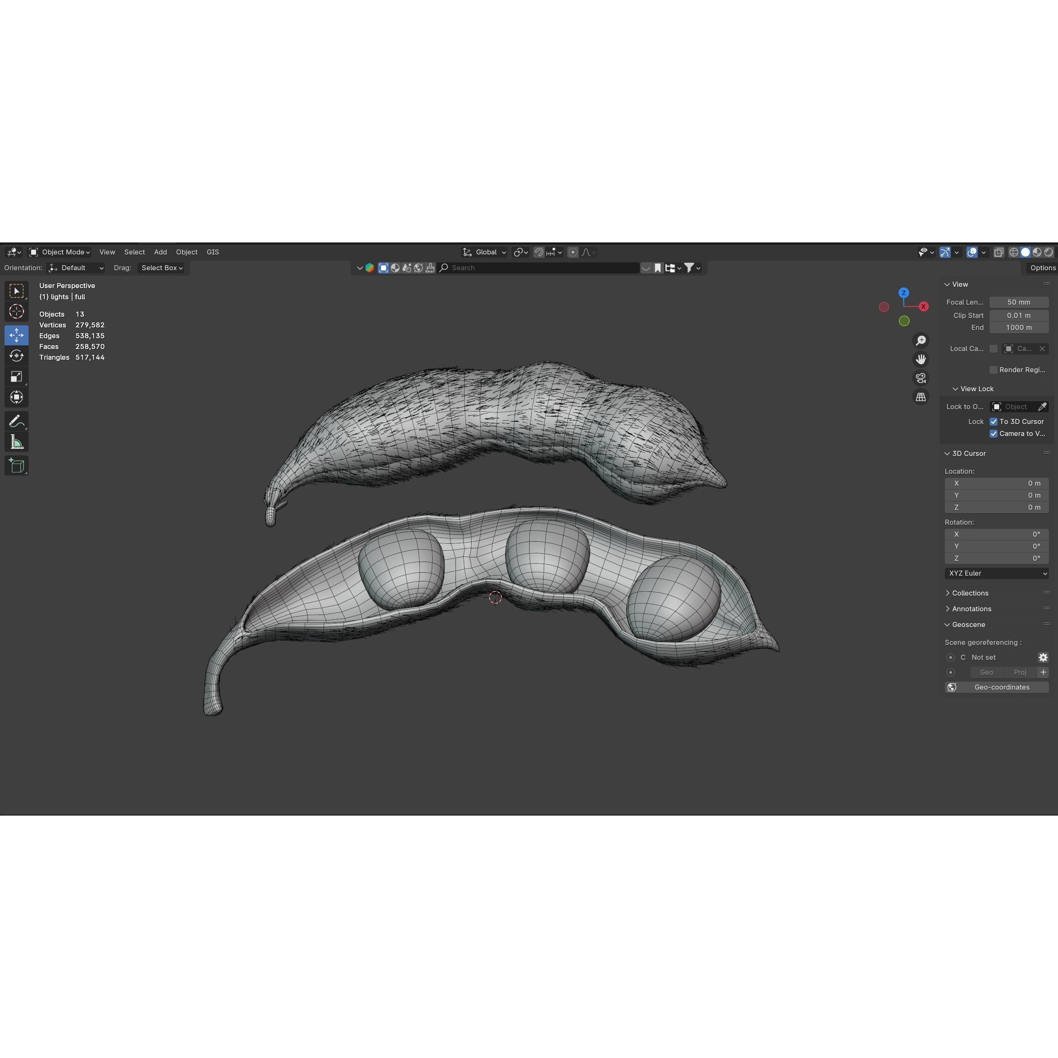Activate the Scale tool
Viewport: 1058px width, 1058px height.
pyautogui.click(x=16, y=376)
